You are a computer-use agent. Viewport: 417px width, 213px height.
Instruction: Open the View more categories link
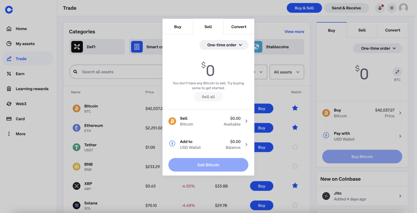[x=294, y=32]
